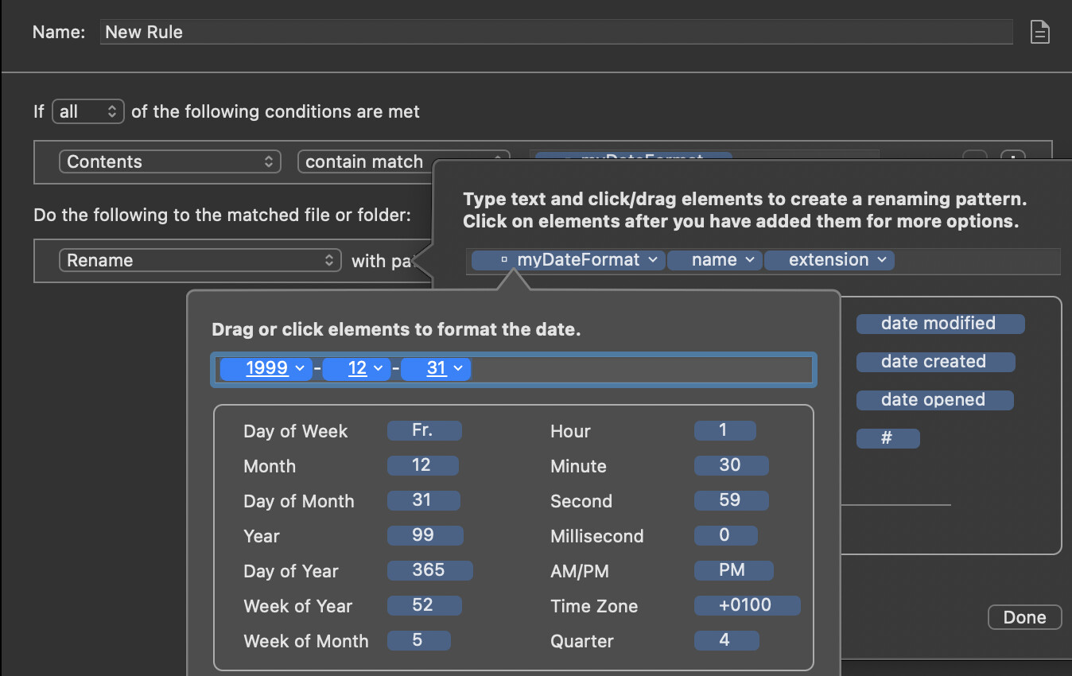Click the Done button
Viewport: 1072px width, 676px height.
(x=1024, y=618)
